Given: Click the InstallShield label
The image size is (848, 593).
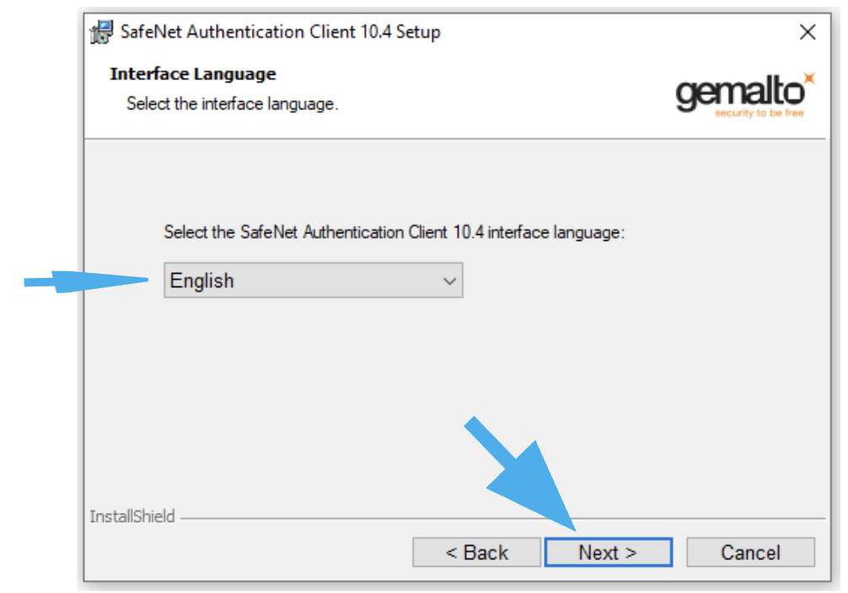Looking at the screenshot, I should [x=132, y=516].
